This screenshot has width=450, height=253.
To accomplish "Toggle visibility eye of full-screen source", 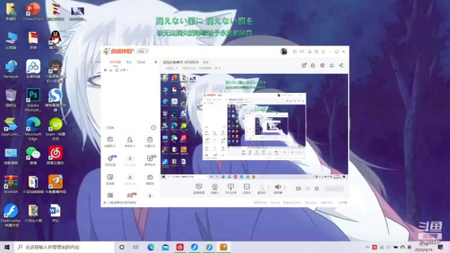I will 105,70.
